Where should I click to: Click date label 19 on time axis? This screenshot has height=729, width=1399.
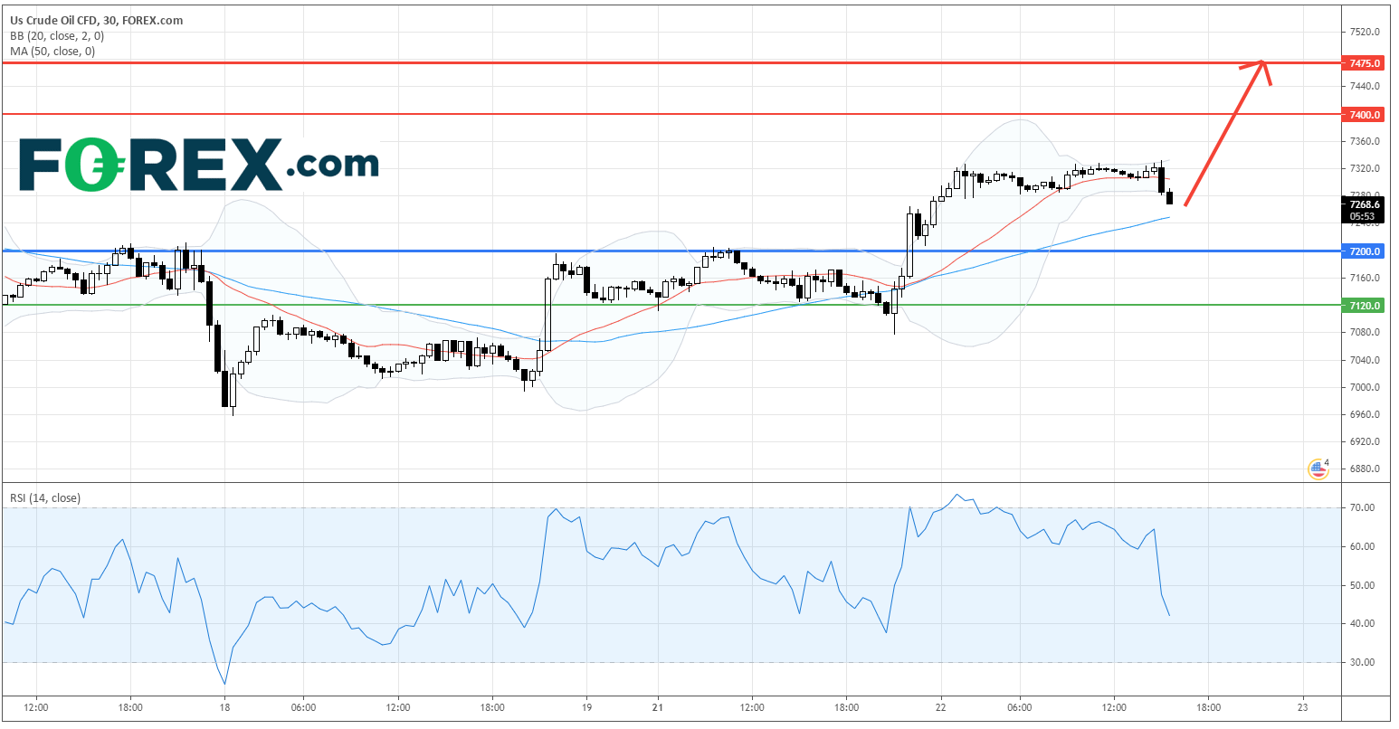point(586,708)
